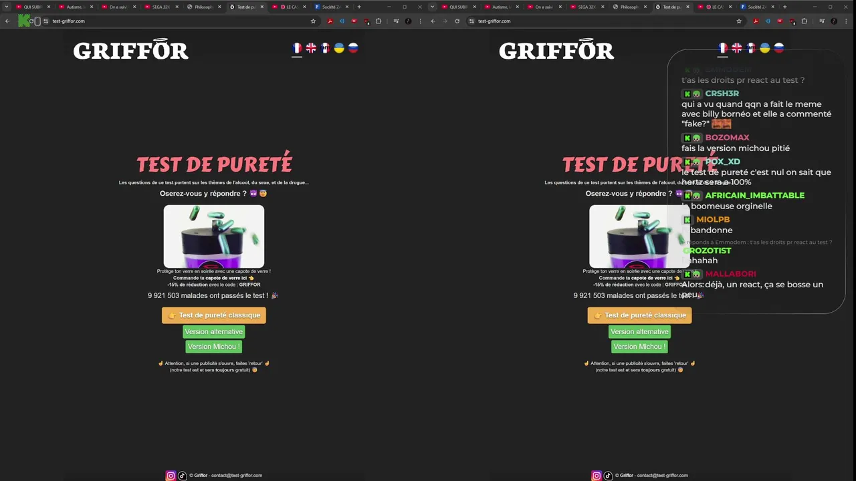Open Adobe Acrobat extension in right window

tap(756, 21)
